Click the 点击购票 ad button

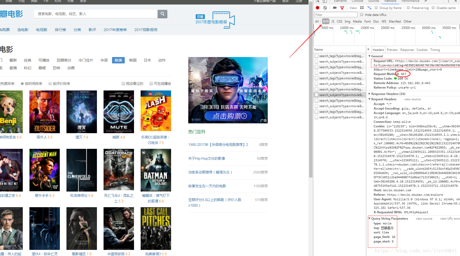point(228,116)
